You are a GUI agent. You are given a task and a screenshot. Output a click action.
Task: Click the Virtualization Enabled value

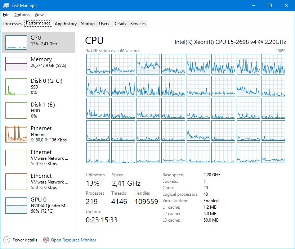pos(211,201)
